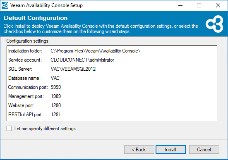The width and height of the screenshot is (228, 160).
Task: Click the RESTful API port value 1281
Action: (56, 115)
